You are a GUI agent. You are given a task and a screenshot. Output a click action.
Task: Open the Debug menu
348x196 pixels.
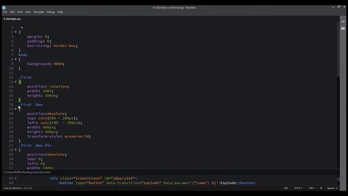pyautogui.click(x=51, y=12)
